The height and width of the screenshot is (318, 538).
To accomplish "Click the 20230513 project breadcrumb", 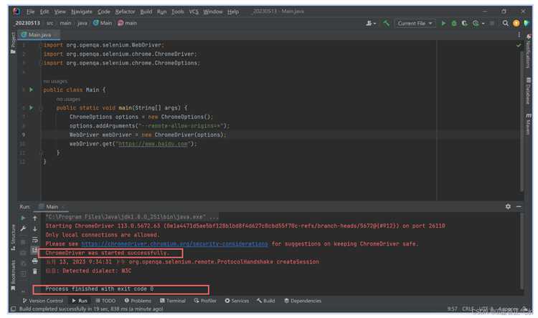I will point(27,24).
